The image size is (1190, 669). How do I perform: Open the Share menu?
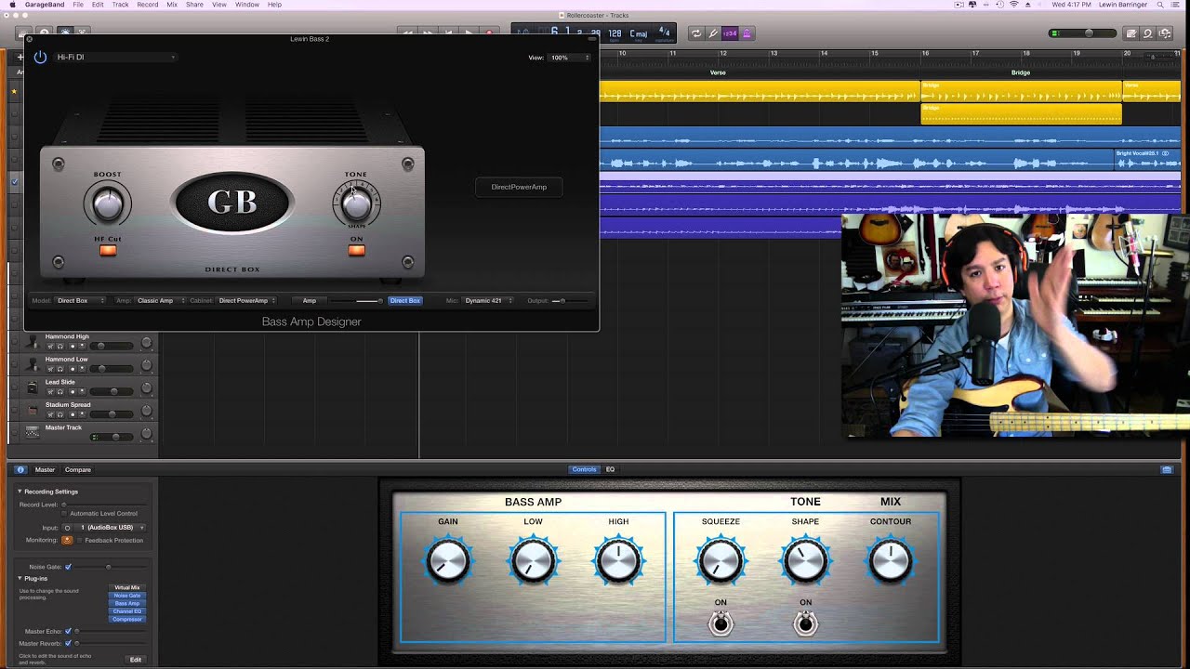(194, 5)
